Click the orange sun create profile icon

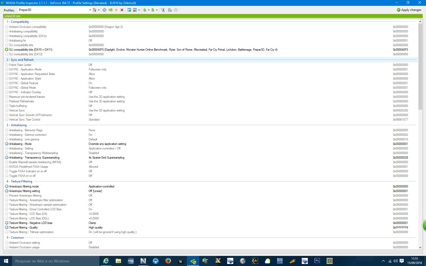116,10
